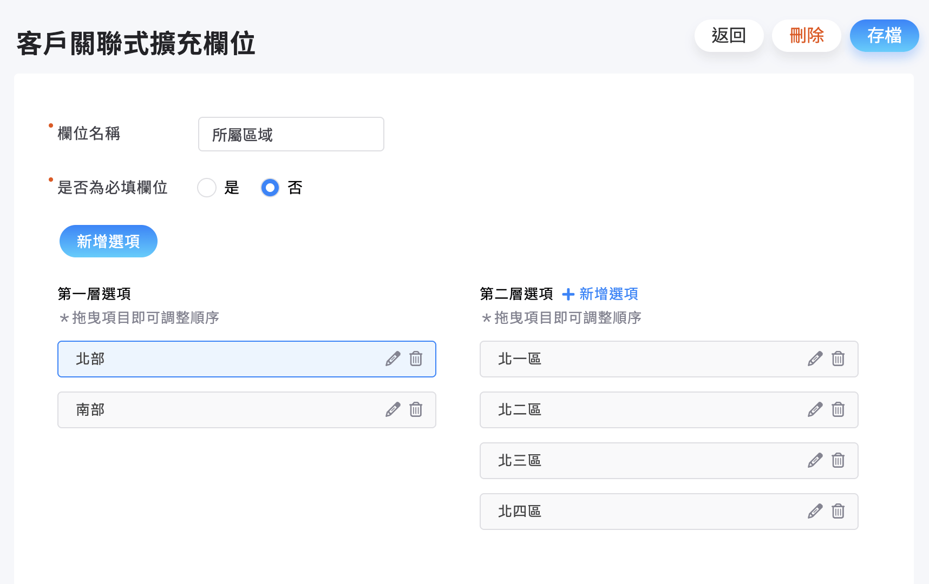Select the 南部 option row

click(x=217, y=410)
